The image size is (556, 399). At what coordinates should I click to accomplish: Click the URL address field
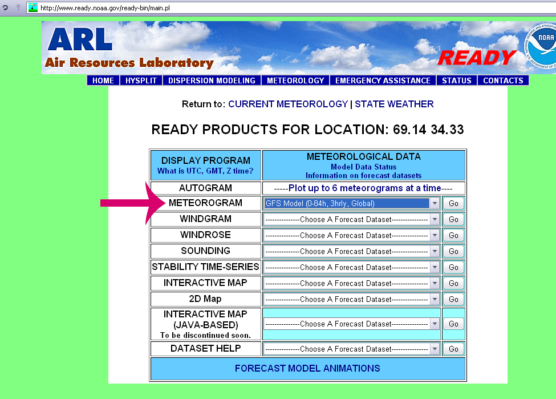[x=291, y=8]
